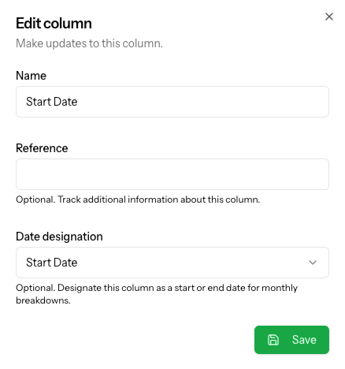345x369 pixels.
Task: Click 'Optional' under Date designation dropdown
Action: click(35, 288)
